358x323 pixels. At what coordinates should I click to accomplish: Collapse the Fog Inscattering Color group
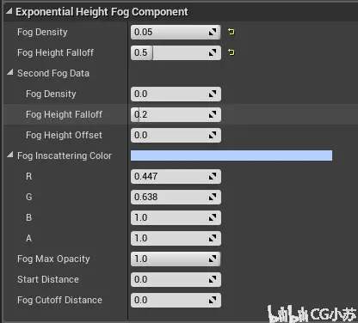tap(10, 155)
